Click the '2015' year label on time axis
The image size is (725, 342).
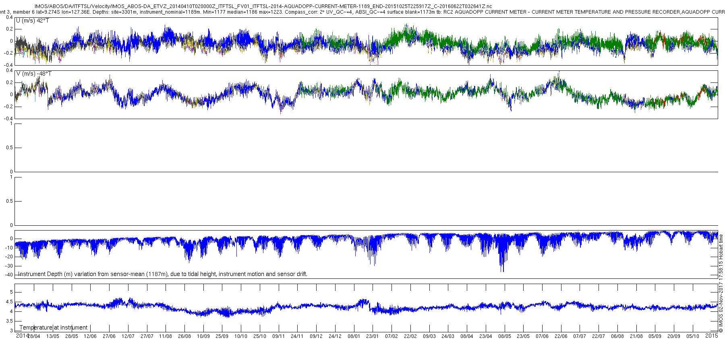click(x=712, y=336)
